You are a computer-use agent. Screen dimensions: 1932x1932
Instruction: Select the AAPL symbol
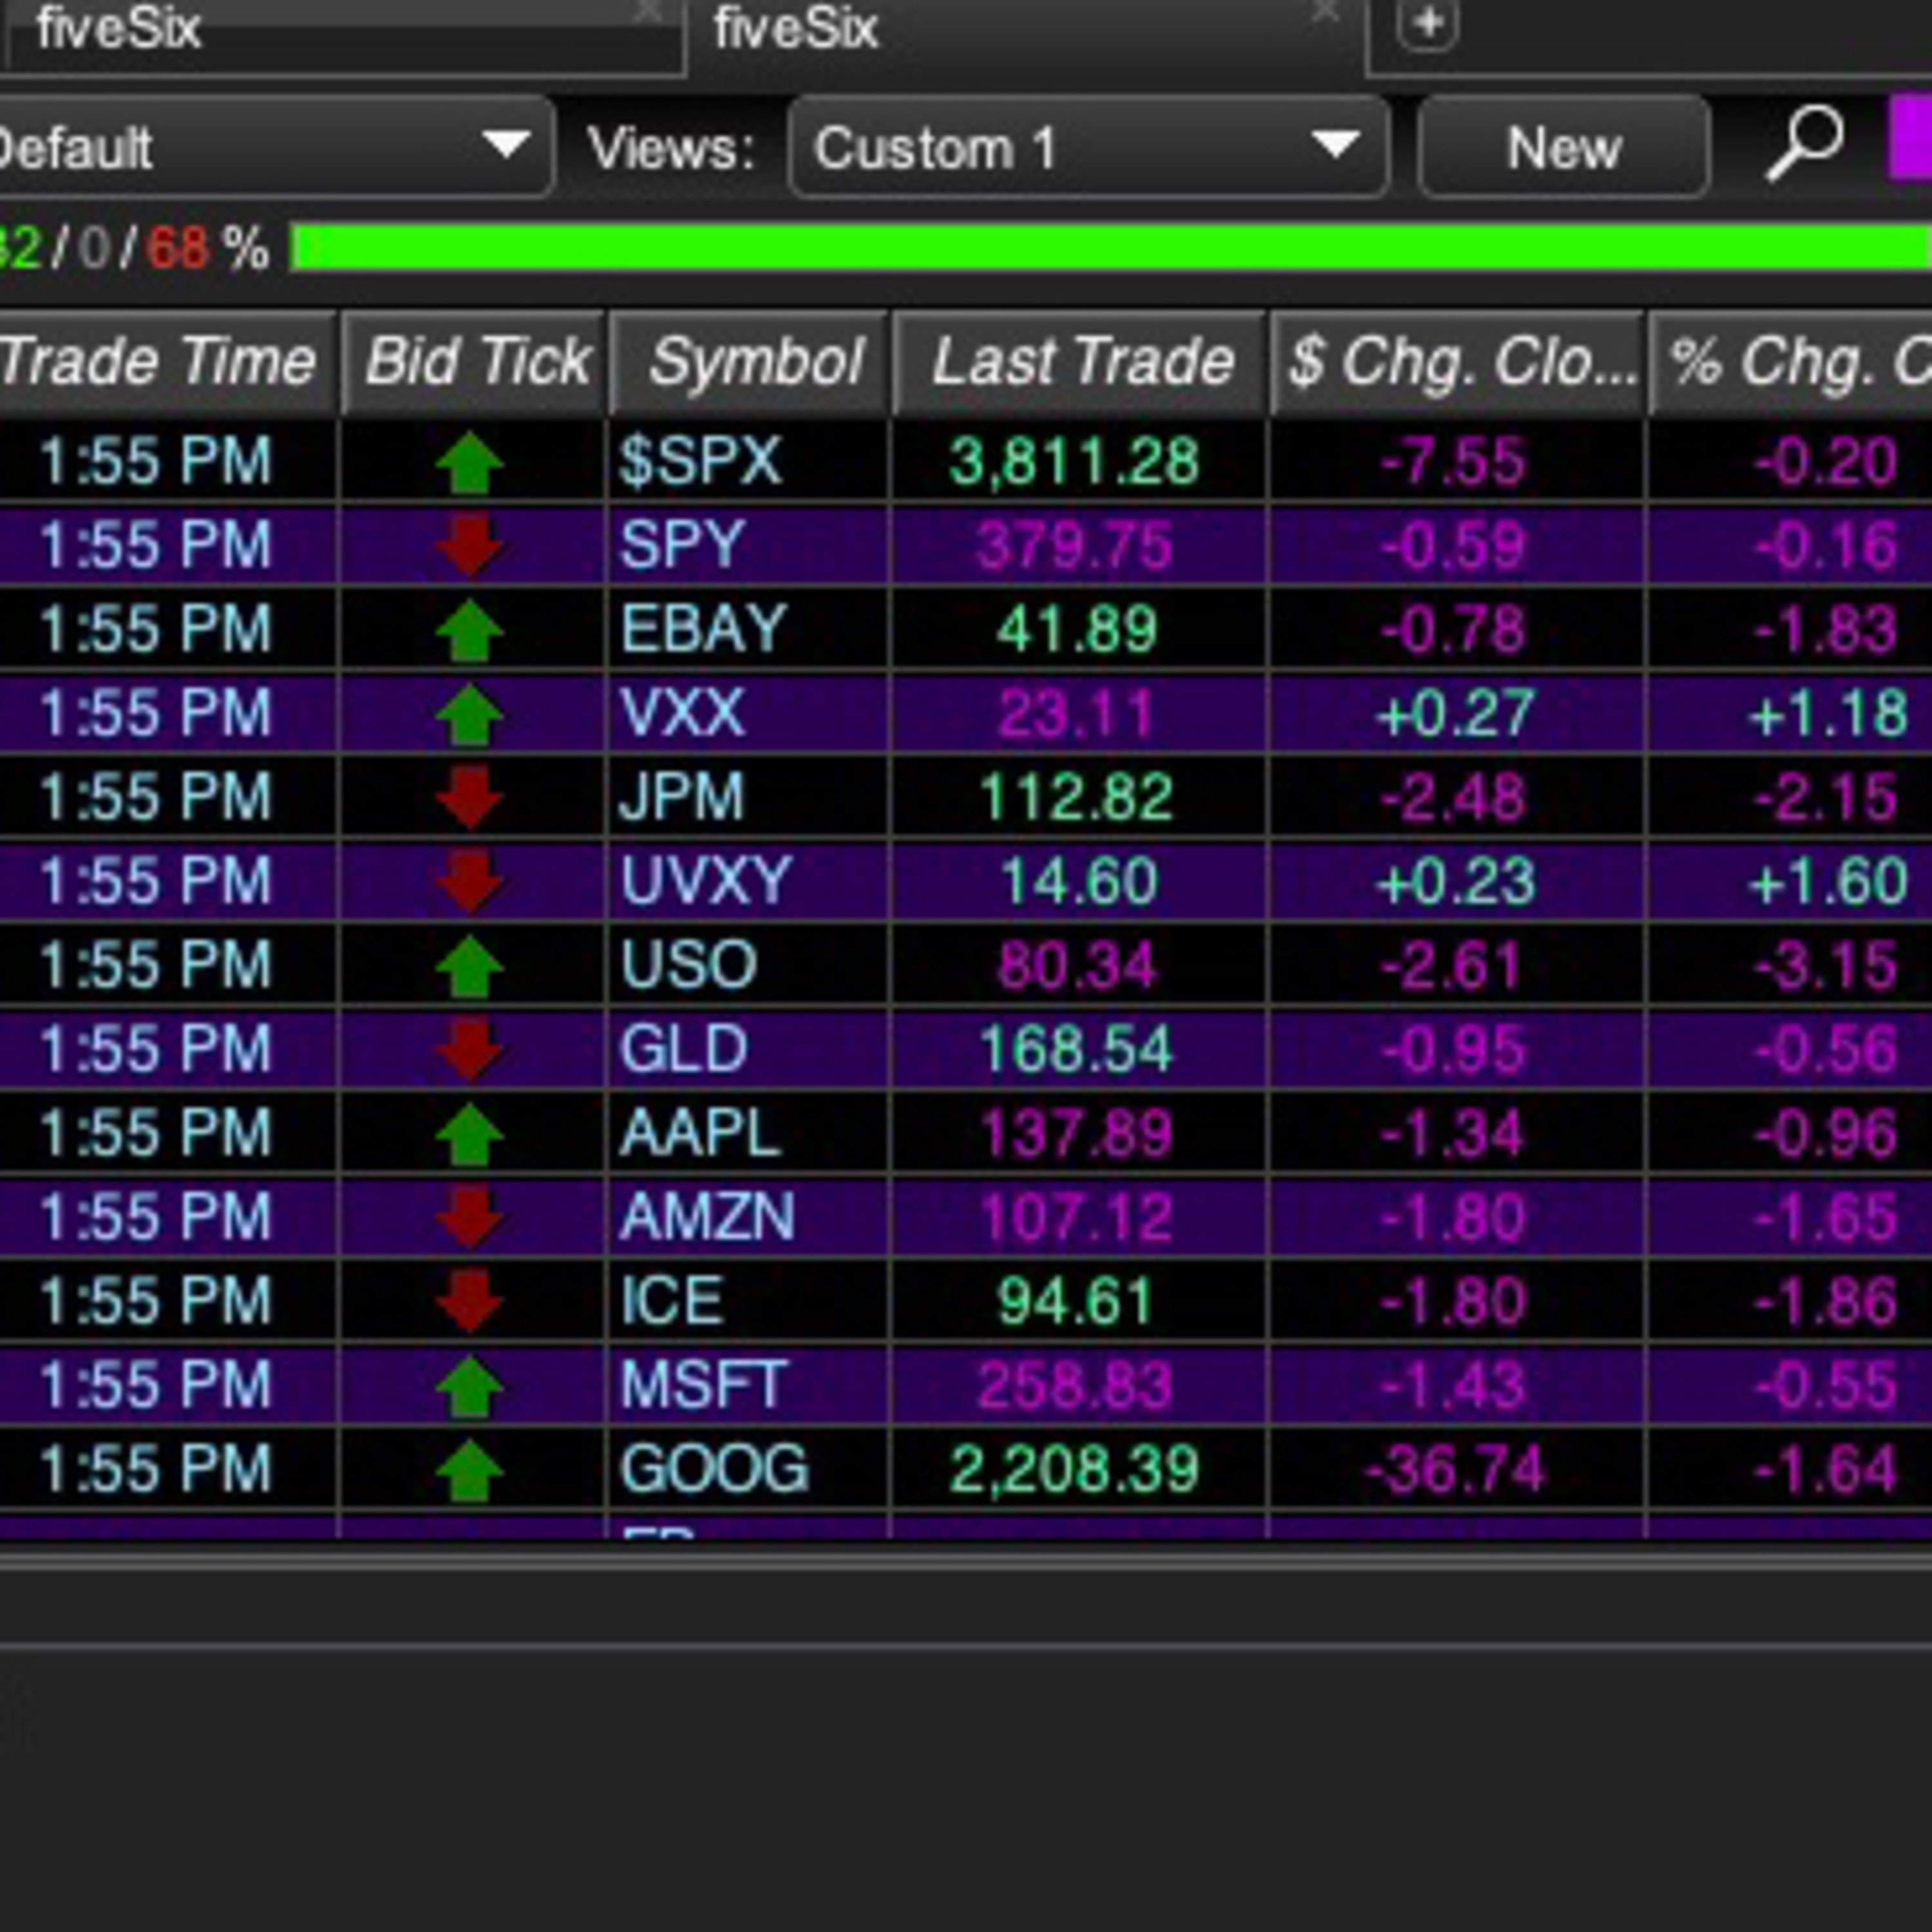tap(700, 1134)
